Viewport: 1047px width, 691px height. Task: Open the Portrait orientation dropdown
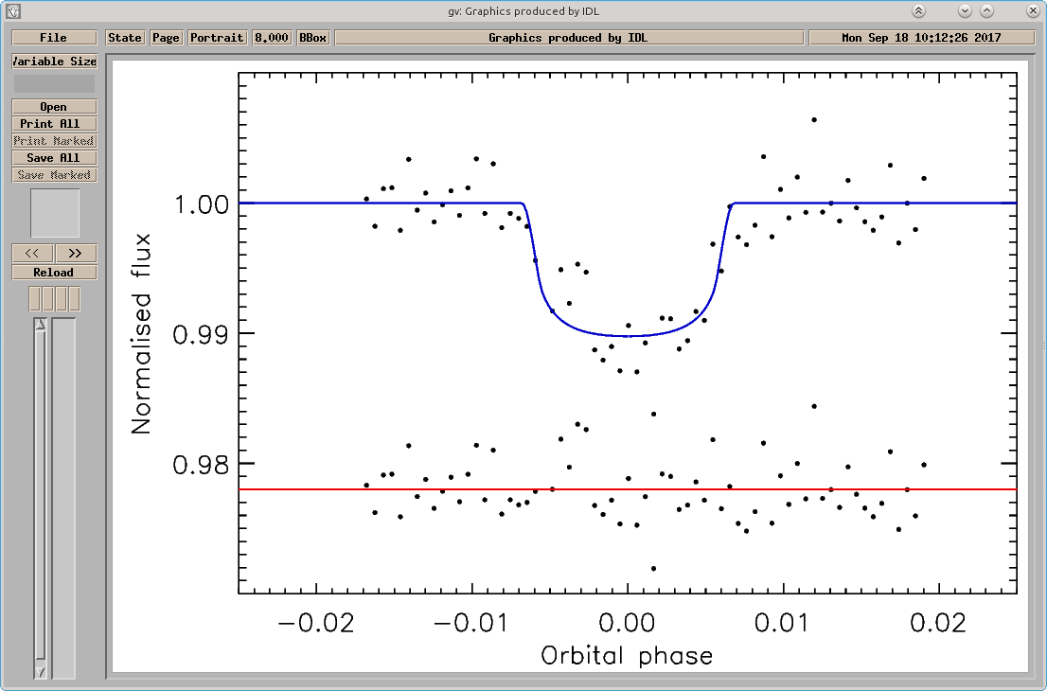pos(217,37)
